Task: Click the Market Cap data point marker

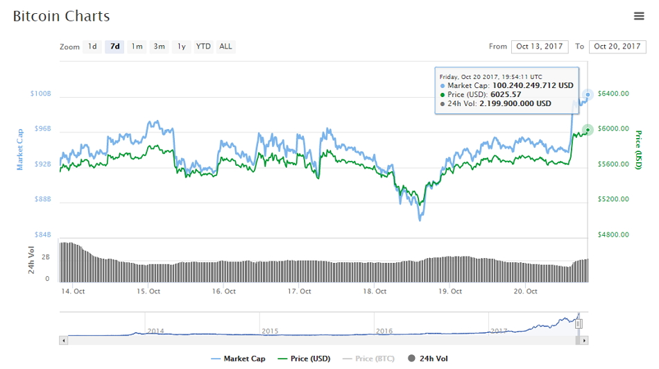Action: [x=588, y=94]
